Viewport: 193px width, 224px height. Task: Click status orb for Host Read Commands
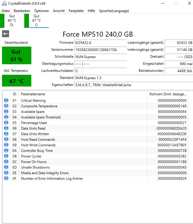coord(6,139)
